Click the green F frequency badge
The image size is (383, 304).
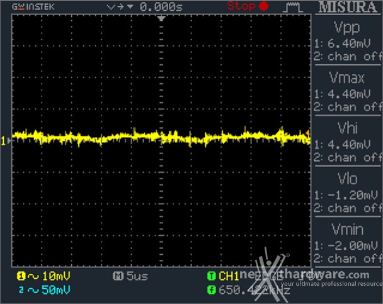pos(212,290)
